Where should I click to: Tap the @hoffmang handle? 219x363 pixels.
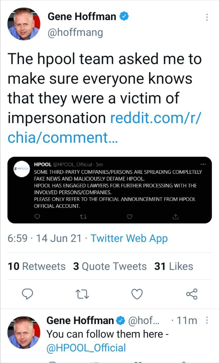[x=75, y=33]
